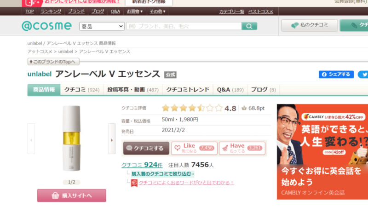Screen dimensions: 368x207
Task: Open the カテゴリ一覧 link
Action: click(232, 11)
